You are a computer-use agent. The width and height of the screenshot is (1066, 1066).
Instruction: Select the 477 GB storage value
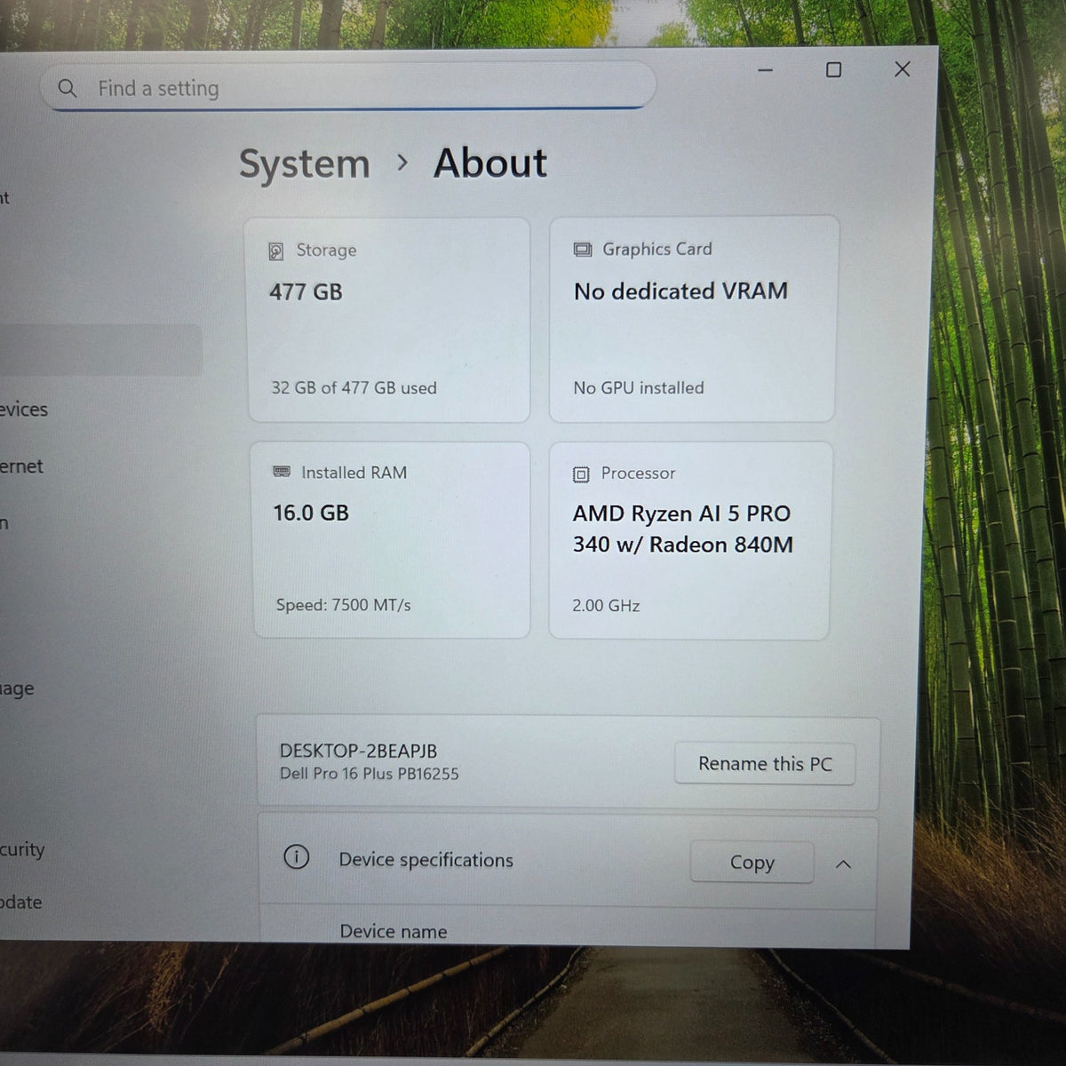click(x=306, y=292)
